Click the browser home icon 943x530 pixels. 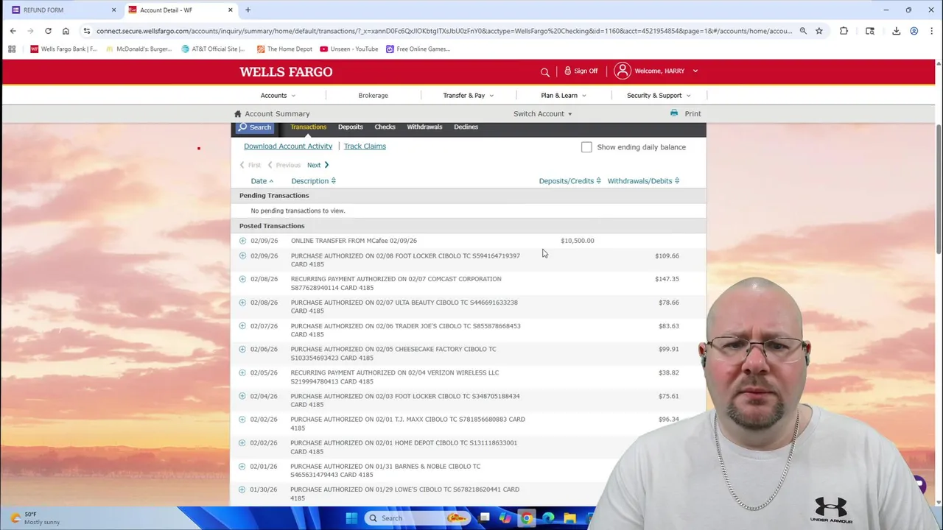66,31
